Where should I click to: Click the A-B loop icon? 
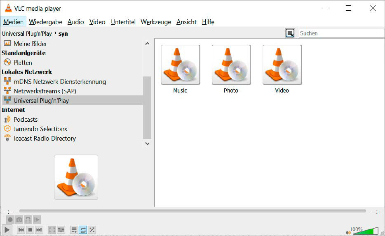(x=28, y=220)
